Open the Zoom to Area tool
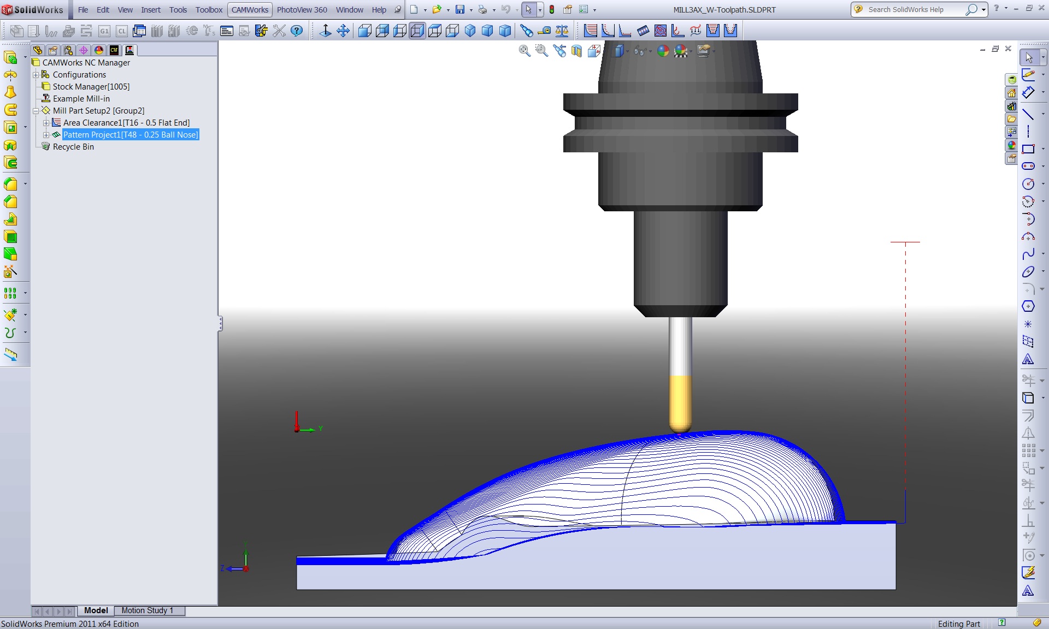This screenshot has height=629, width=1049. tap(541, 50)
